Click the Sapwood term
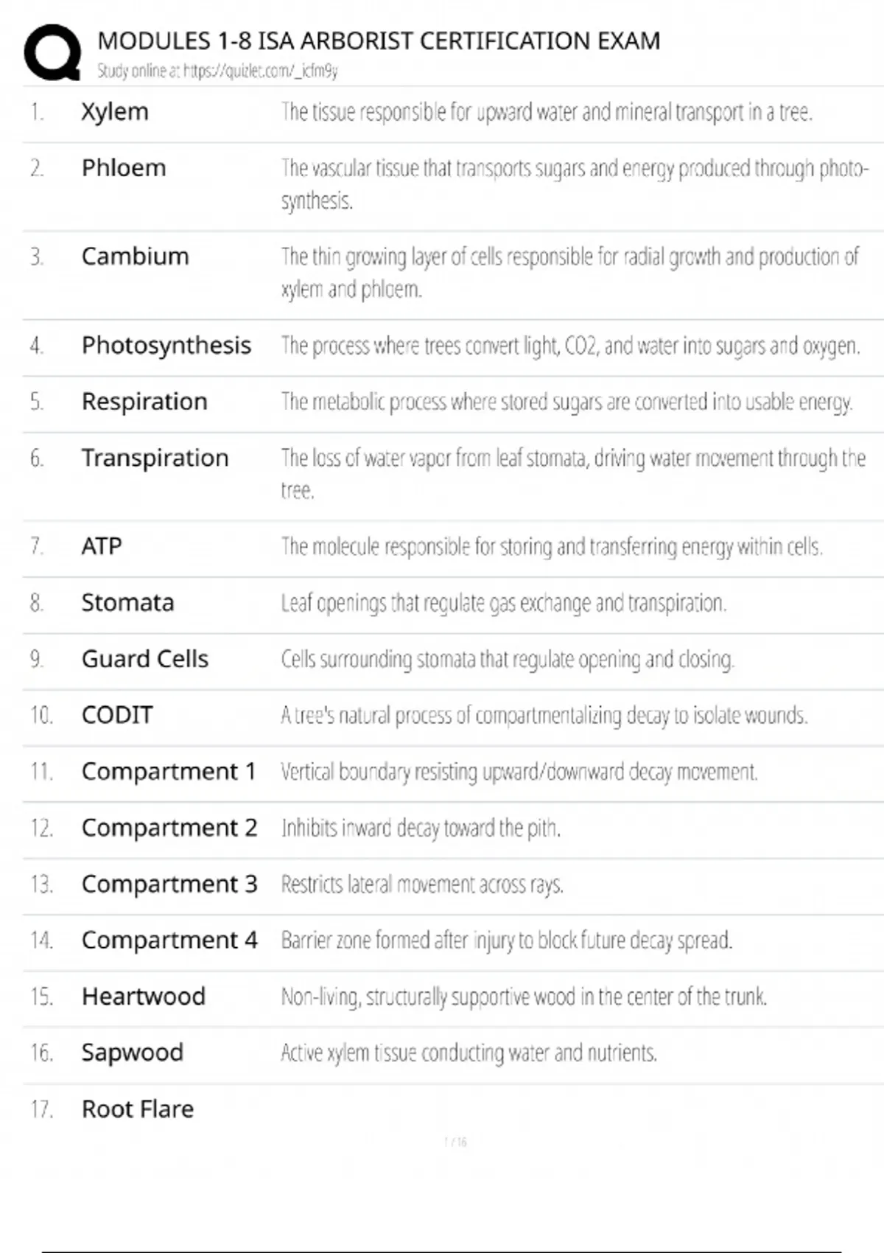The image size is (884, 1253). click(133, 1053)
